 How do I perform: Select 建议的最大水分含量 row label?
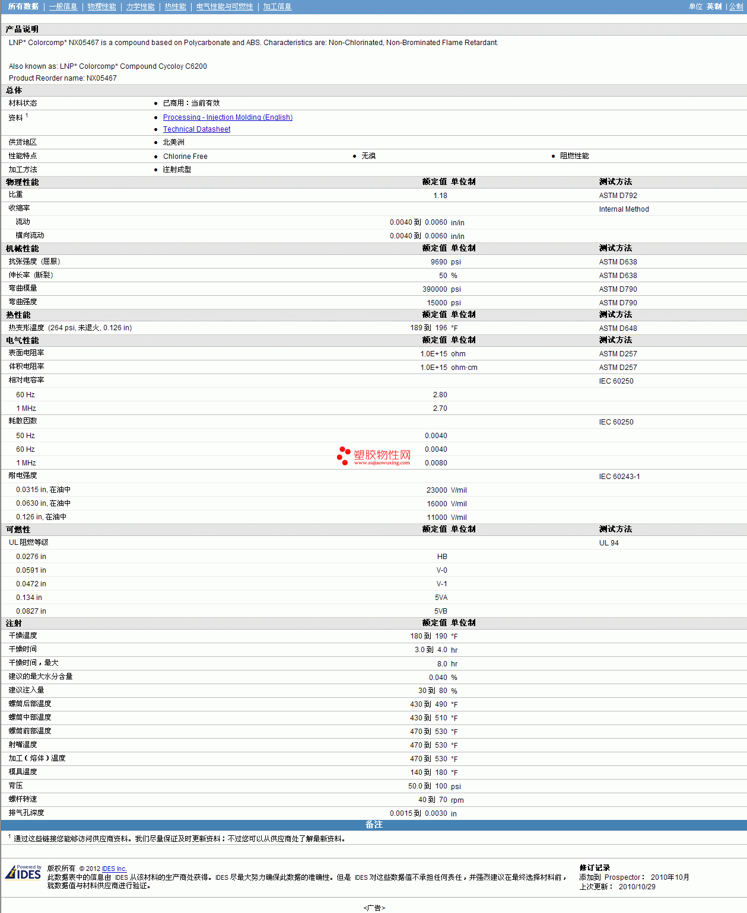coord(40,676)
